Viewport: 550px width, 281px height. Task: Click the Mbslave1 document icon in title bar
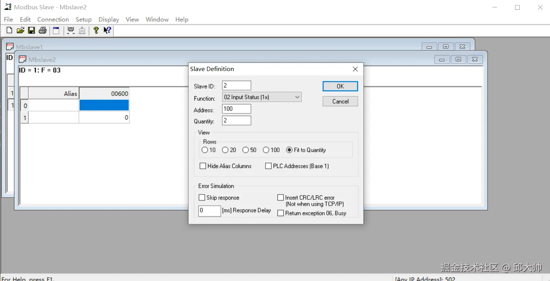tap(10, 47)
